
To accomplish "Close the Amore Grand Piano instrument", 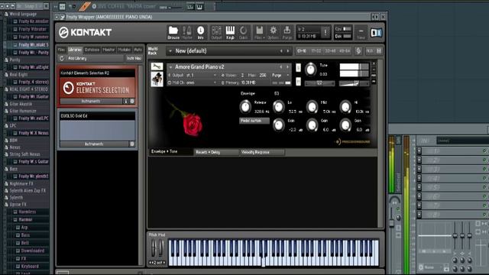I will 374,63.
